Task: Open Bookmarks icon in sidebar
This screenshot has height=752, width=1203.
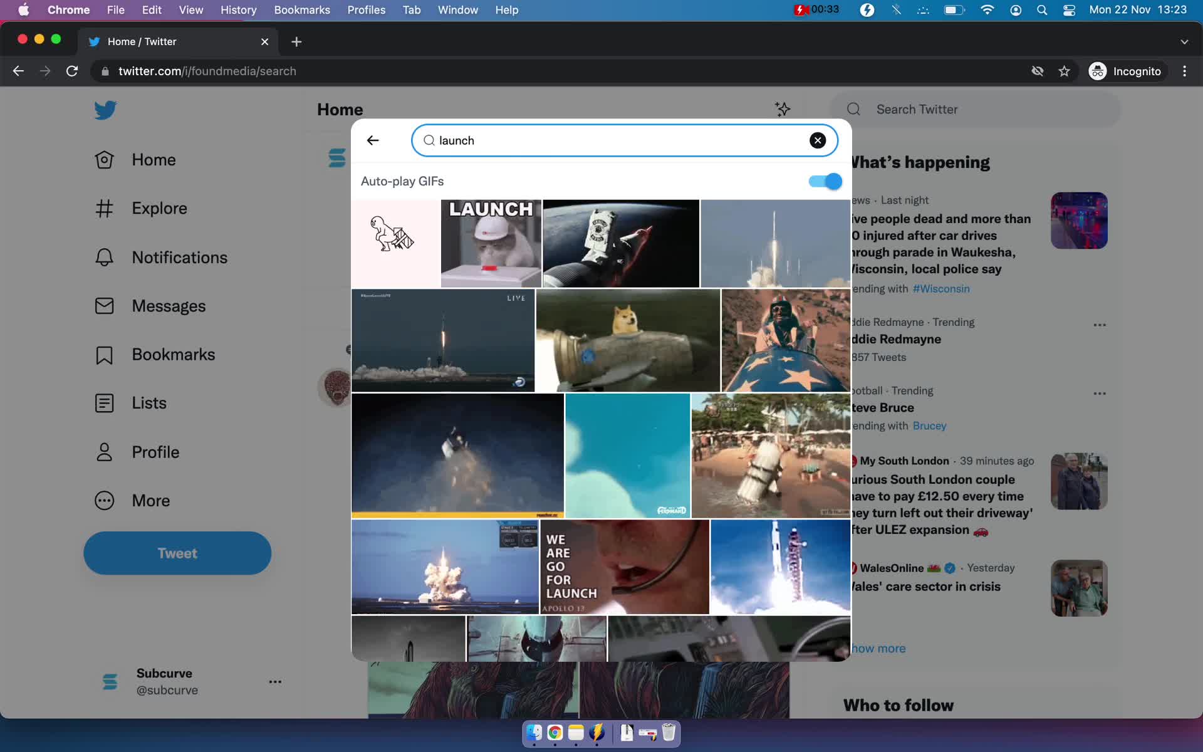Action: tap(104, 355)
